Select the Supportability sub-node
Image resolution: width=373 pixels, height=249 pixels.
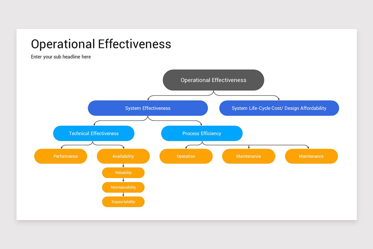coord(123,201)
